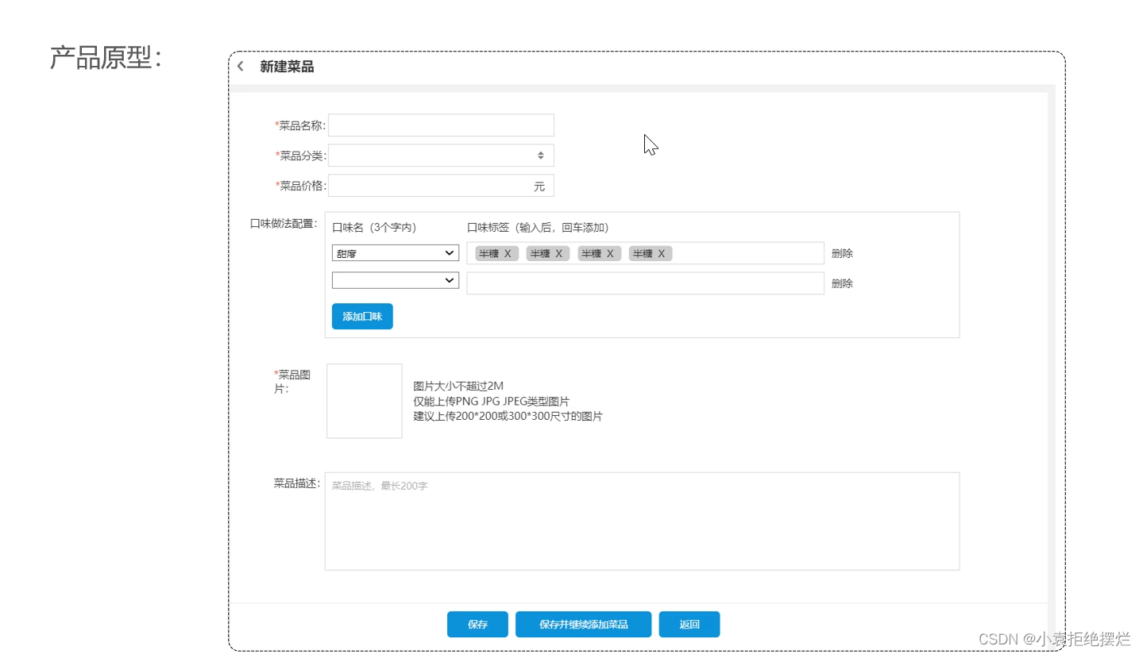Image resolution: width=1143 pixels, height=654 pixels.
Task: Click the 返回 button
Action: 689,624
